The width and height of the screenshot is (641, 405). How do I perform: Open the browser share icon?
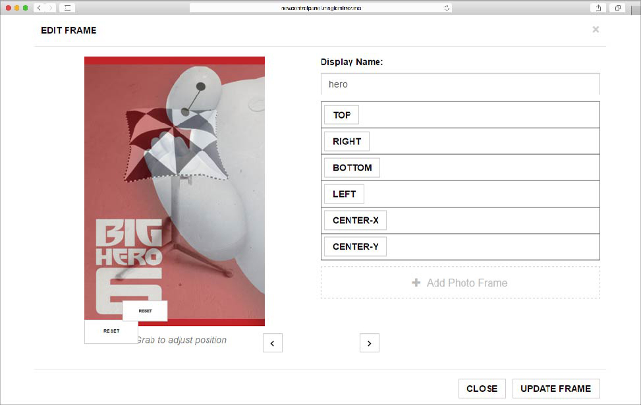point(598,8)
